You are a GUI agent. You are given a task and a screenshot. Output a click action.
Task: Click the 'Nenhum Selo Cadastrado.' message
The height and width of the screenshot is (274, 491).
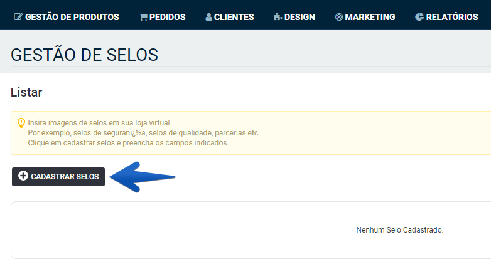[x=400, y=230]
